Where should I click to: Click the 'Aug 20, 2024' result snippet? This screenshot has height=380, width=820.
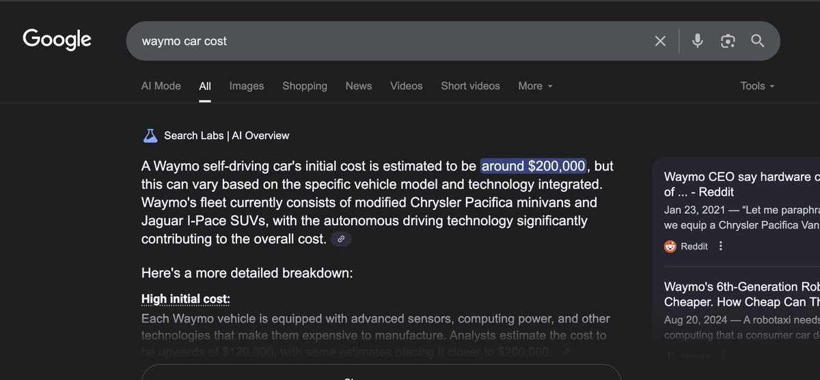[x=741, y=327]
